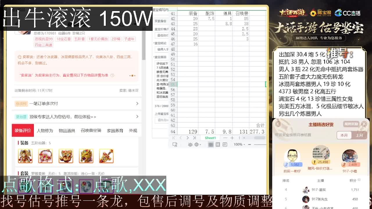The image size is (372, 209).
Task: Open the reading mode dropdown arrow
Action: 200,144
